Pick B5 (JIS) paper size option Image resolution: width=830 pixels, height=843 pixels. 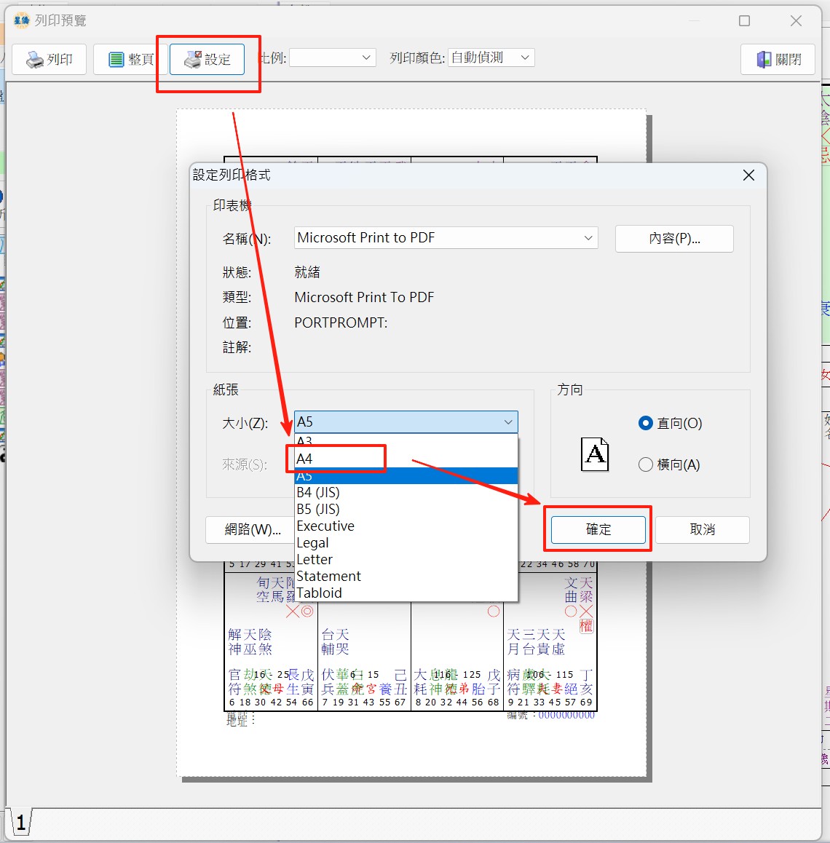click(318, 509)
